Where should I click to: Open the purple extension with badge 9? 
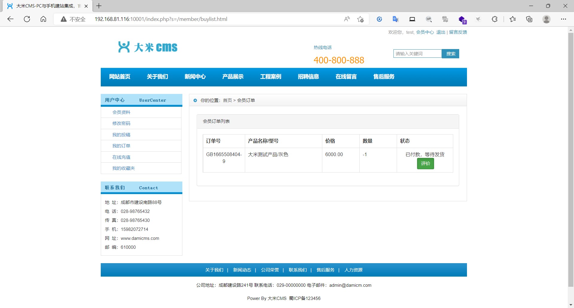point(462,20)
